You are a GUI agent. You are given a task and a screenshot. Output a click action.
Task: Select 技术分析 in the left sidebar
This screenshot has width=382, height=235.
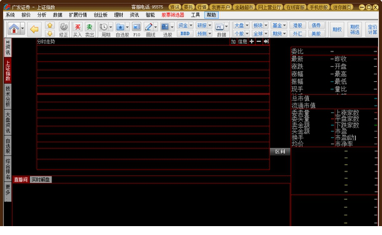coord(8,97)
